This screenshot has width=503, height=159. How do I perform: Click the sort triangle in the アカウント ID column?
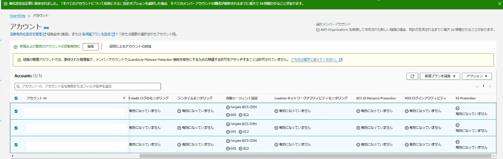pos(124,98)
